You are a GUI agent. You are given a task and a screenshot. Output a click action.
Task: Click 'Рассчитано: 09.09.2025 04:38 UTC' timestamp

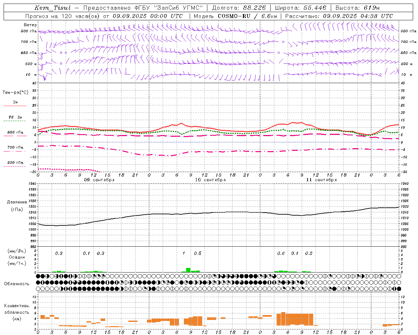click(339, 16)
